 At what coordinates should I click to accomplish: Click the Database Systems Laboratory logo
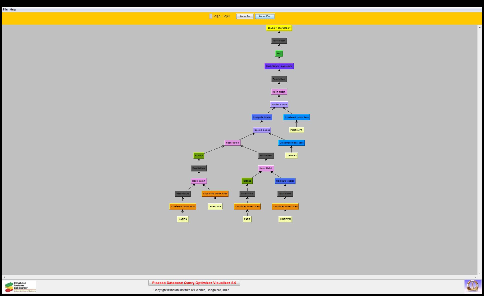pyautogui.click(x=20, y=287)
